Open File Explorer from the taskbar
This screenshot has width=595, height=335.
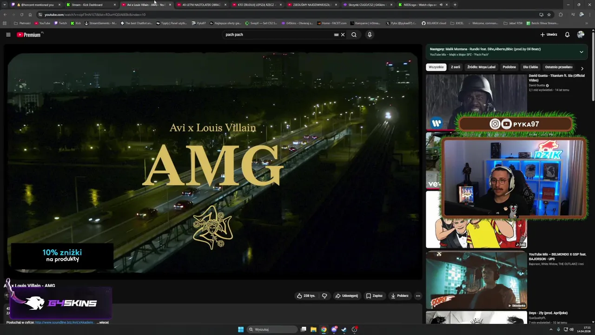point(313,329)
